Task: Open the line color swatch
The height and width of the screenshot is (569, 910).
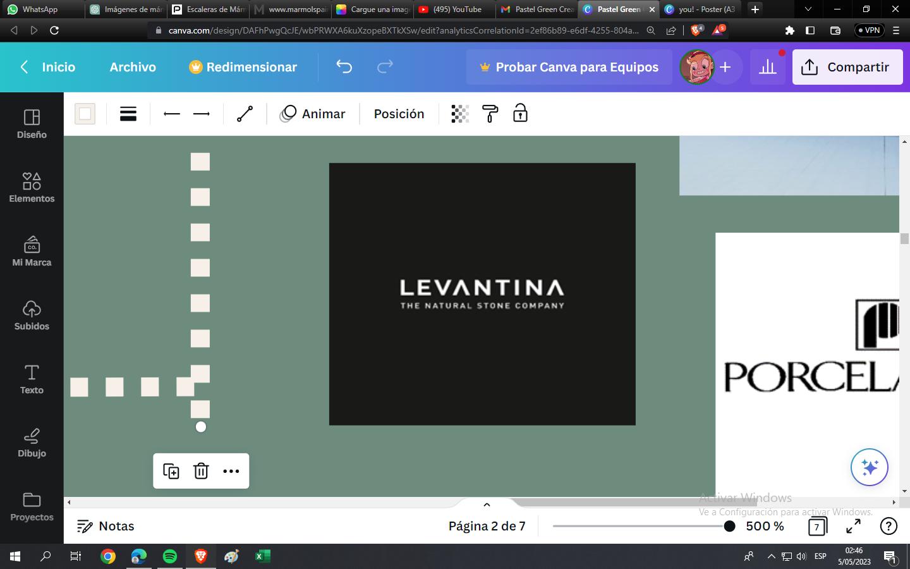Action: pos(85,114)
